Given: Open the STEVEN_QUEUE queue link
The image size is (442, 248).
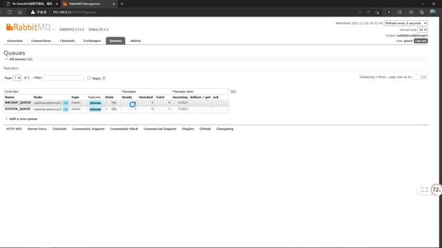Looking at the screenshot, I should click(x=17, y=109).
